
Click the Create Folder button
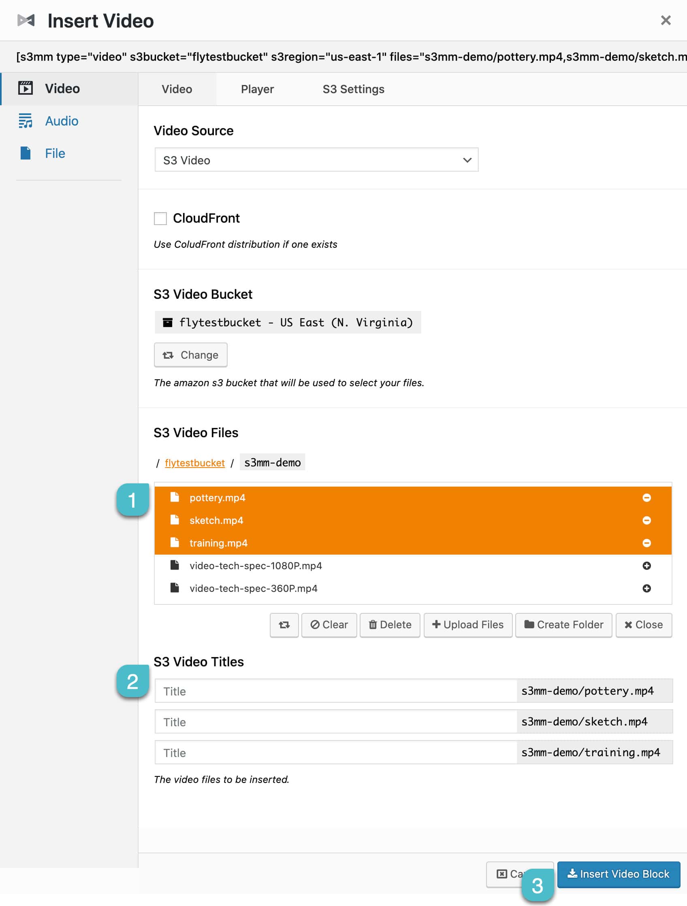563,625
